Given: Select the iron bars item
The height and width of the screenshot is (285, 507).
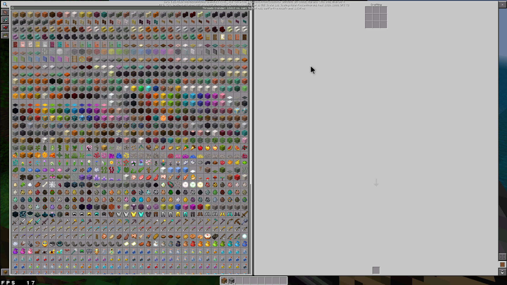Looking at the screenshot, I should pyautogui.click(x=45, y=52).
